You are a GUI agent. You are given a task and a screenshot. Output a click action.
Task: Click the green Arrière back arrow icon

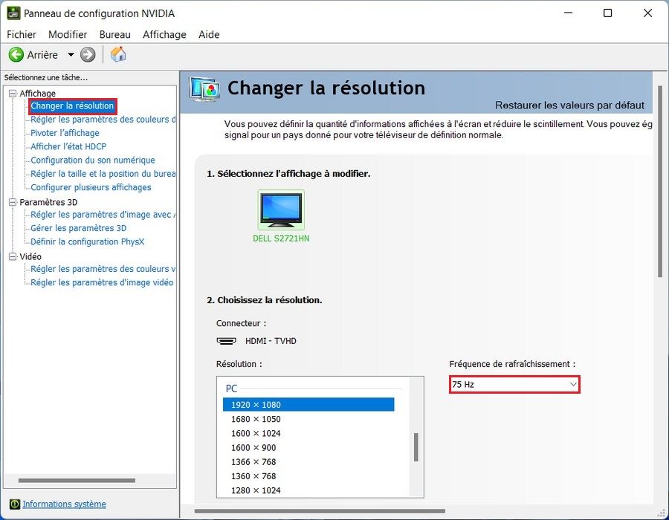[16, 54]
